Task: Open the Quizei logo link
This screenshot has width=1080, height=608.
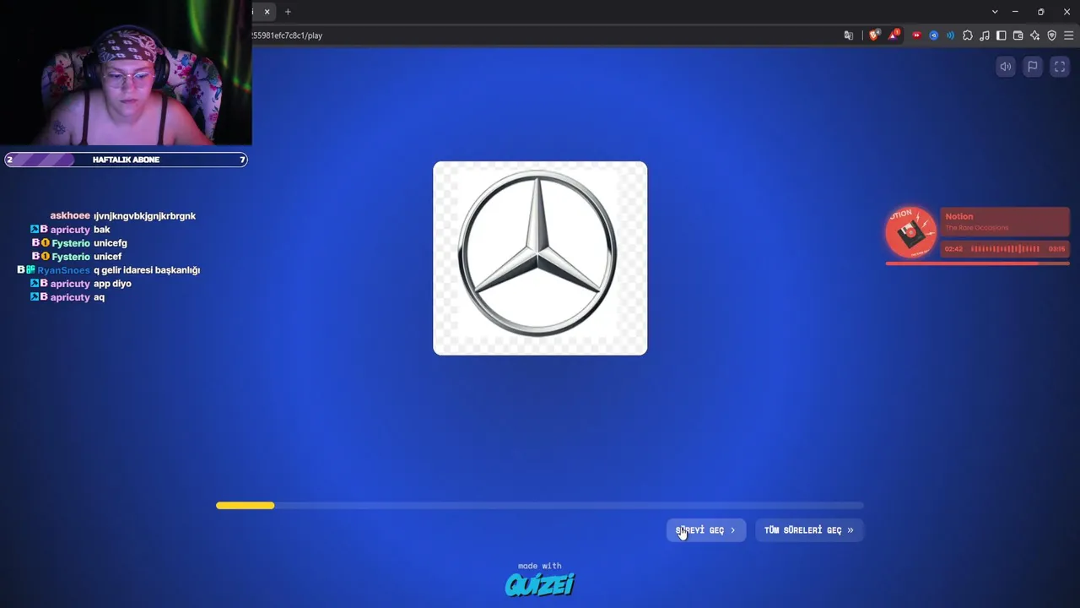Action: (x=540, y=584)
